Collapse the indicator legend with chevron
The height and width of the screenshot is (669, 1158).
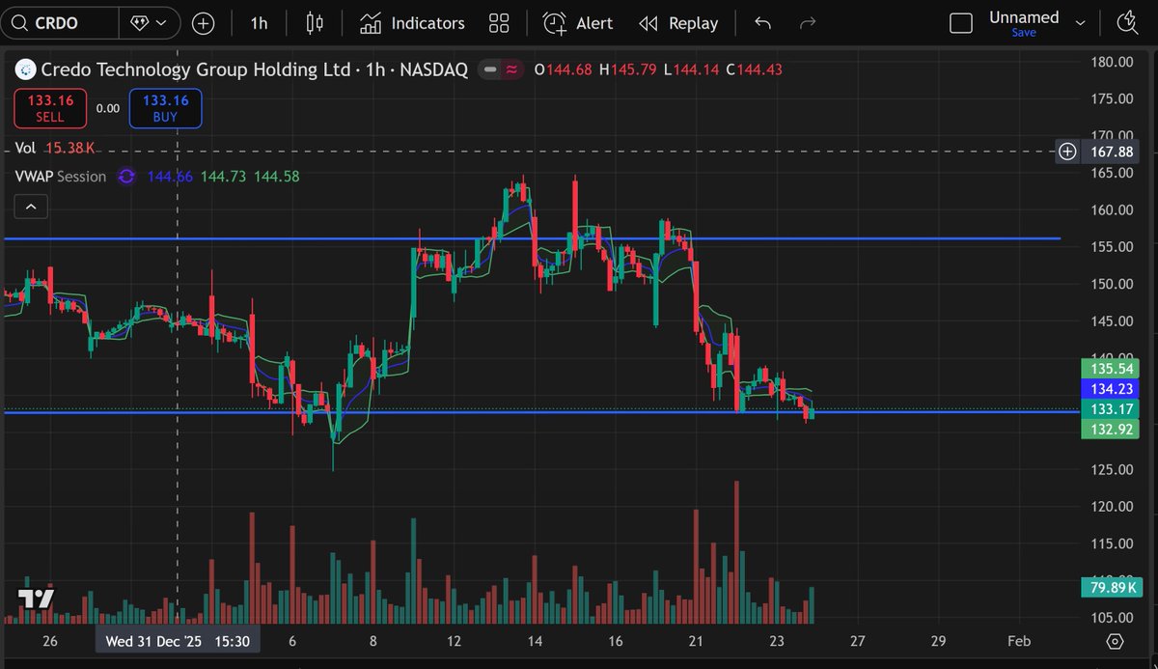31,206
